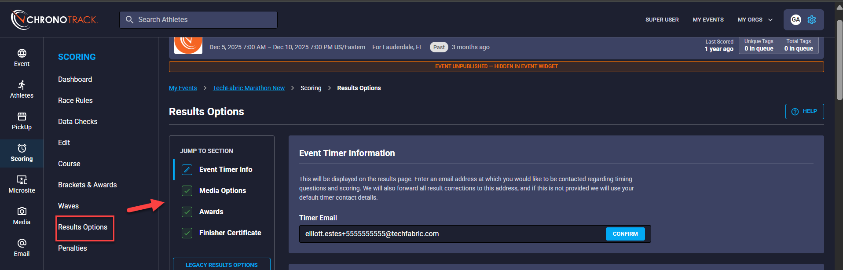The width and height of the screenshot is (843, 270).
Task: Open the Athletes runner icon
Action: pos(22,85)
